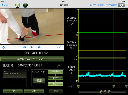
Task: Tap the yellow handle on lower range slider
Action: point(101,92)
